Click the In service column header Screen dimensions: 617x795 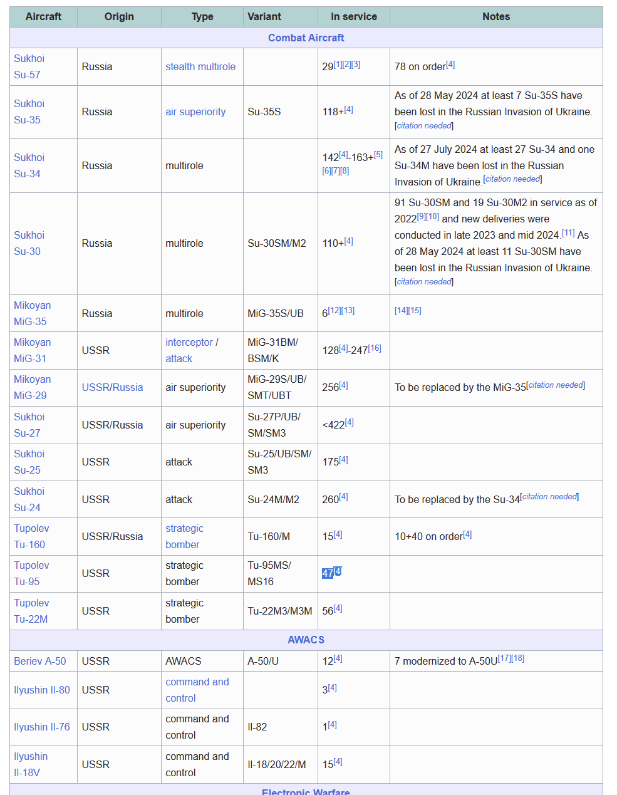[354, 17]
